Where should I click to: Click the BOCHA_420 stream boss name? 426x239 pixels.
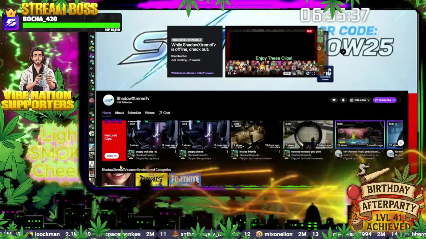(40, 19)
